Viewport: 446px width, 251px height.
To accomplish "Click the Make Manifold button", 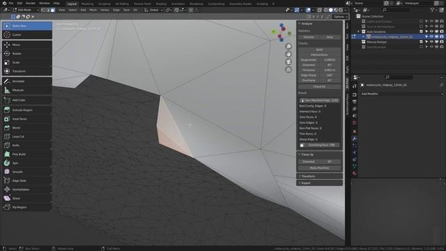I will 319,168.
